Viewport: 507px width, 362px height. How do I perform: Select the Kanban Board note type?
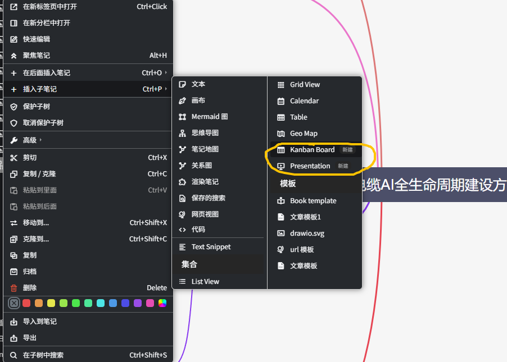[x=312, y=150]
